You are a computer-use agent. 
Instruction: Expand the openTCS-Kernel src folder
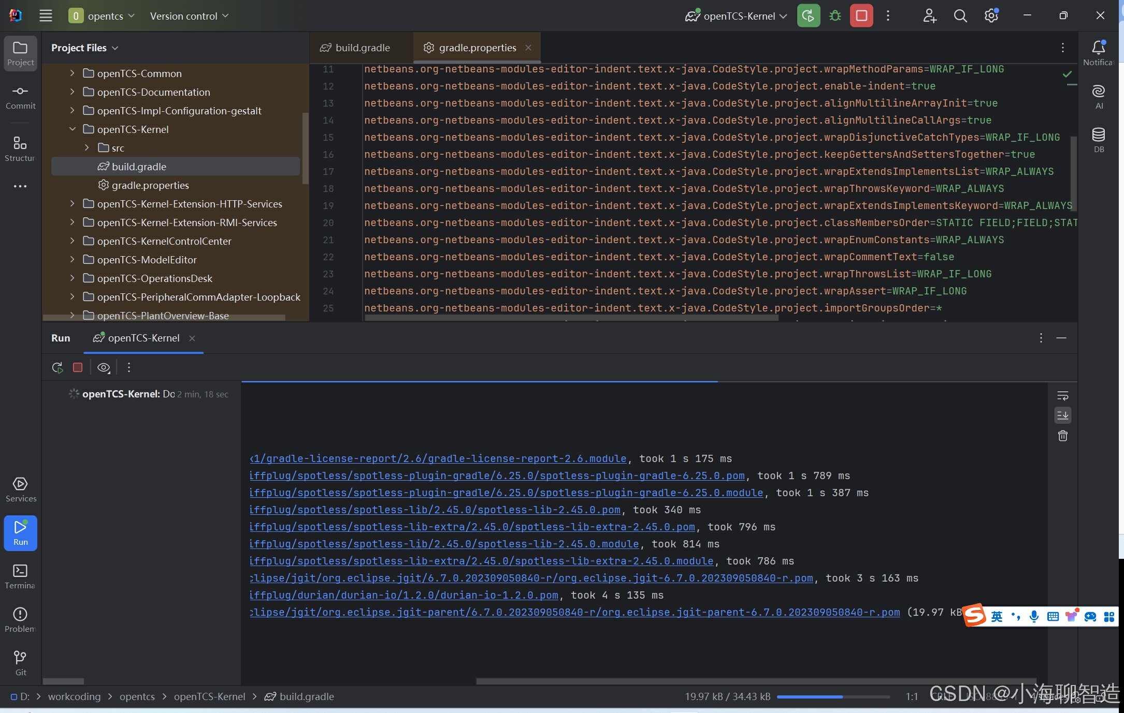tap(87, 147)
